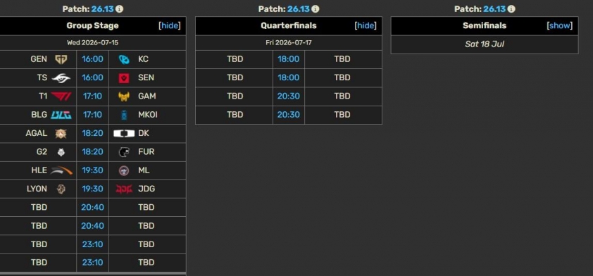Click the Sentinels logo icon
Screen dimensions: 593x276
click(124, 78)
